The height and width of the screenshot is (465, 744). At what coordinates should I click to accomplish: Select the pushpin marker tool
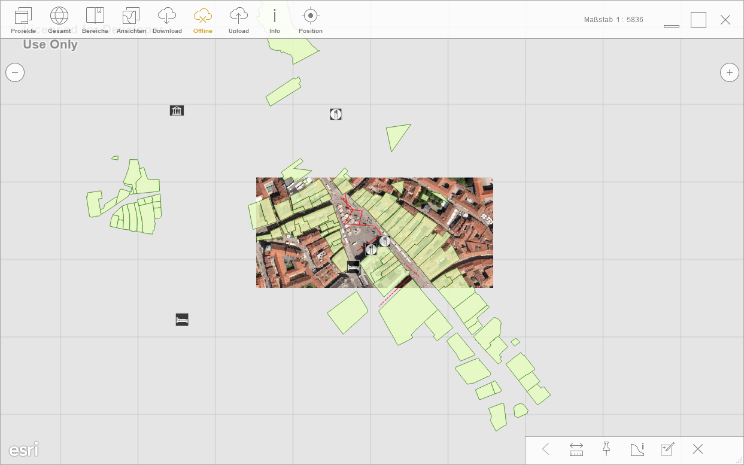[x=606, y=449]
